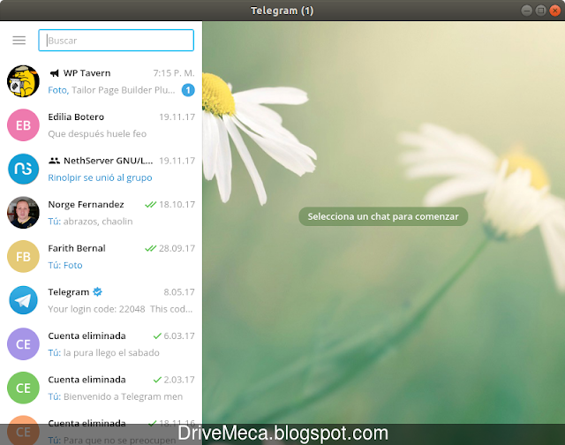565x445 pixels.
Task: Open 'Rinolpir se unió al grupo' message
Action: (100, 177)
